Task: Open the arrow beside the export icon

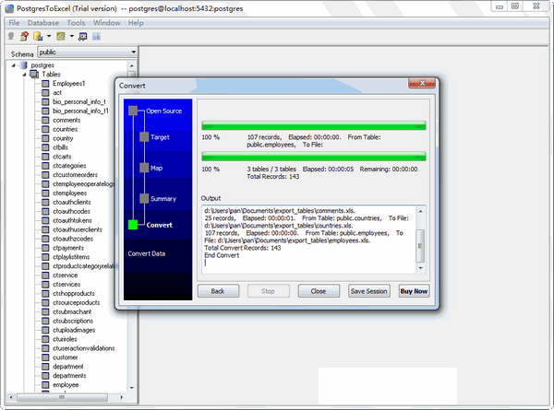Action: [x=49, y=36]
